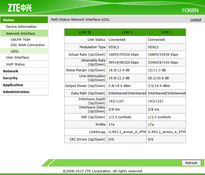Click the LINE 1 column header
The height and width of the screenshot is (175, 205).
(166, 32)
